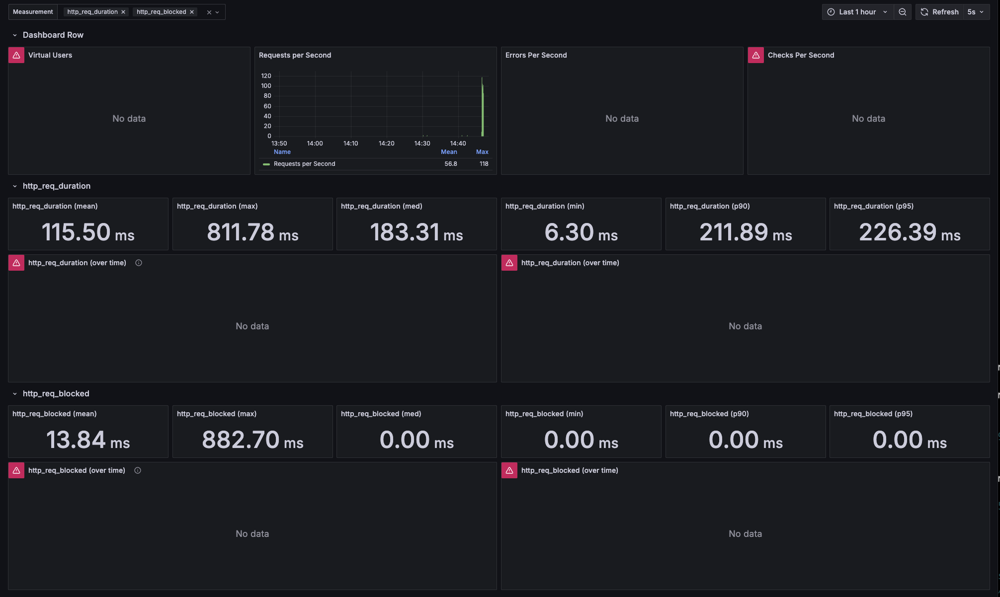Click the info icon beside http_req_blocked (over time)
This screenshot has width=1000, height=597.
click(x=138, y=470)
